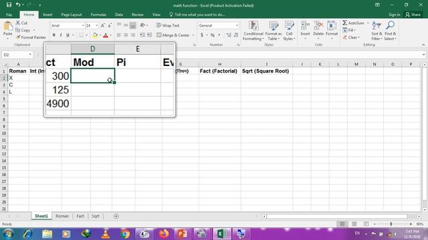The image size is (428, 240).
Task: Open the Sqrt sheet tab
Action: (95, 216)
